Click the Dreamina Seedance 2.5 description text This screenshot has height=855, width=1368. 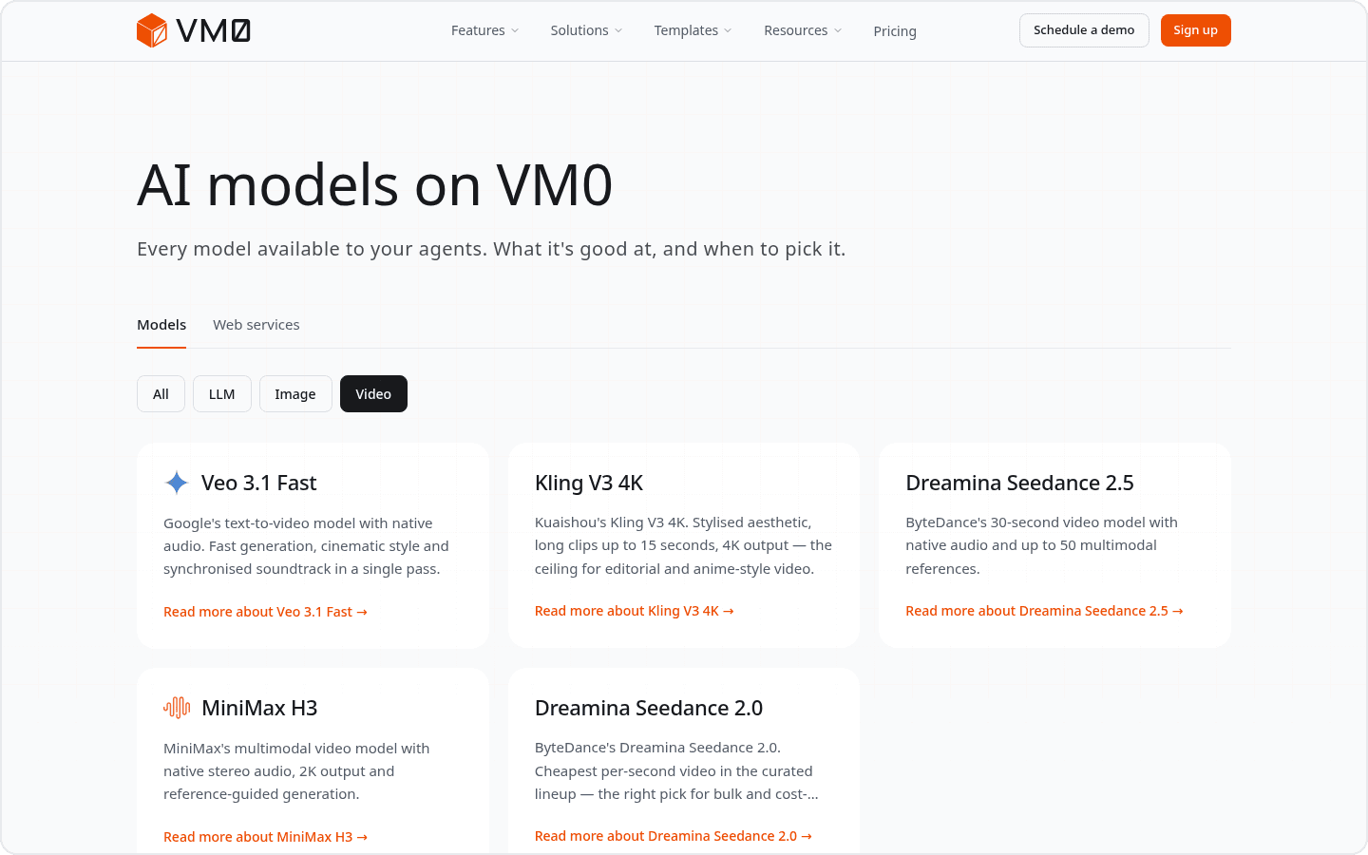tap(1041, 545)
